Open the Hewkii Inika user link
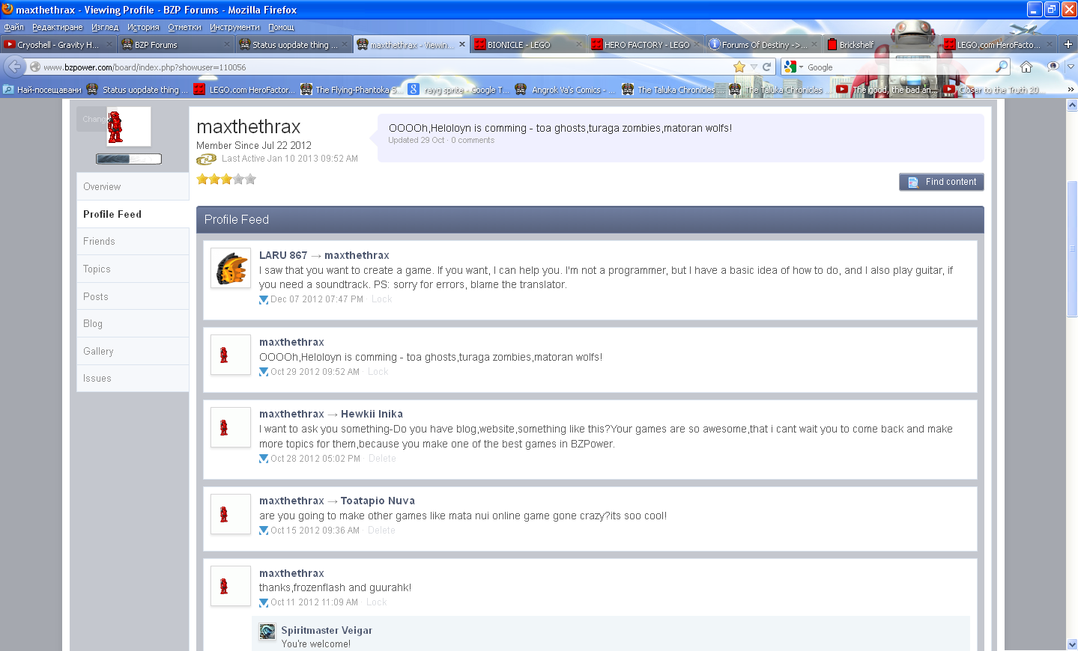Image resolution: width=1078 pixels, height=651 pixels. click(x=372, y=414)
